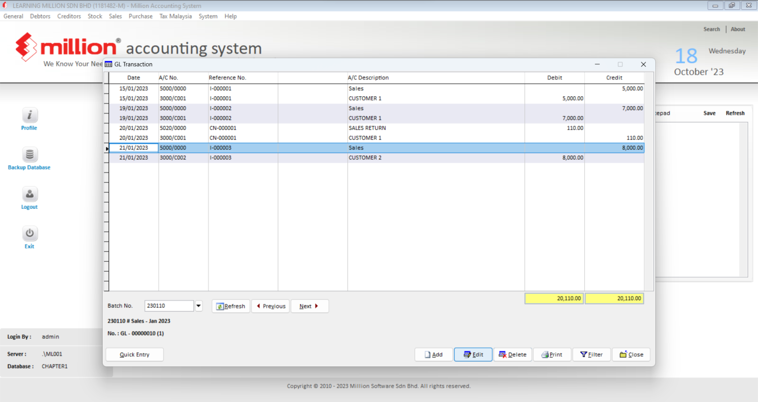Open the System menu
The height and width of the screenshot is (402, 758).
pos(208,16)
